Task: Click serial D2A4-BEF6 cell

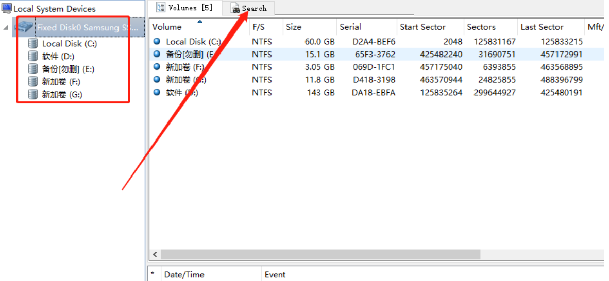Action: pyautogui.click(x=374, y=42)
